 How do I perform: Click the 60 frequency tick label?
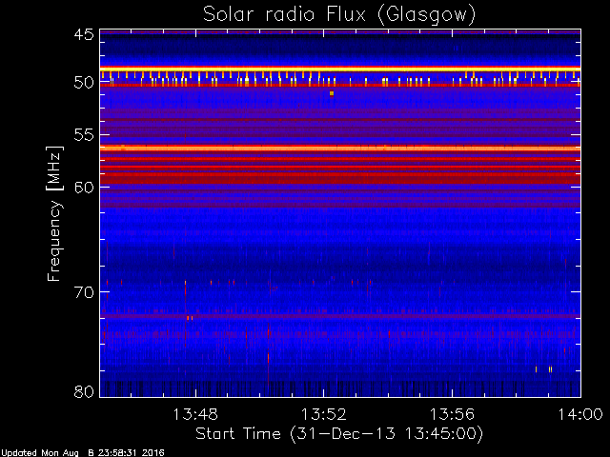[84, 188]
